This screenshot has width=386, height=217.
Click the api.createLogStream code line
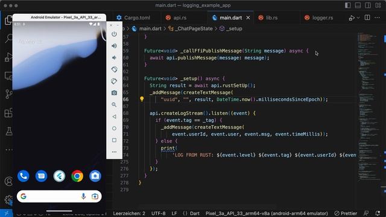[203, 113]
